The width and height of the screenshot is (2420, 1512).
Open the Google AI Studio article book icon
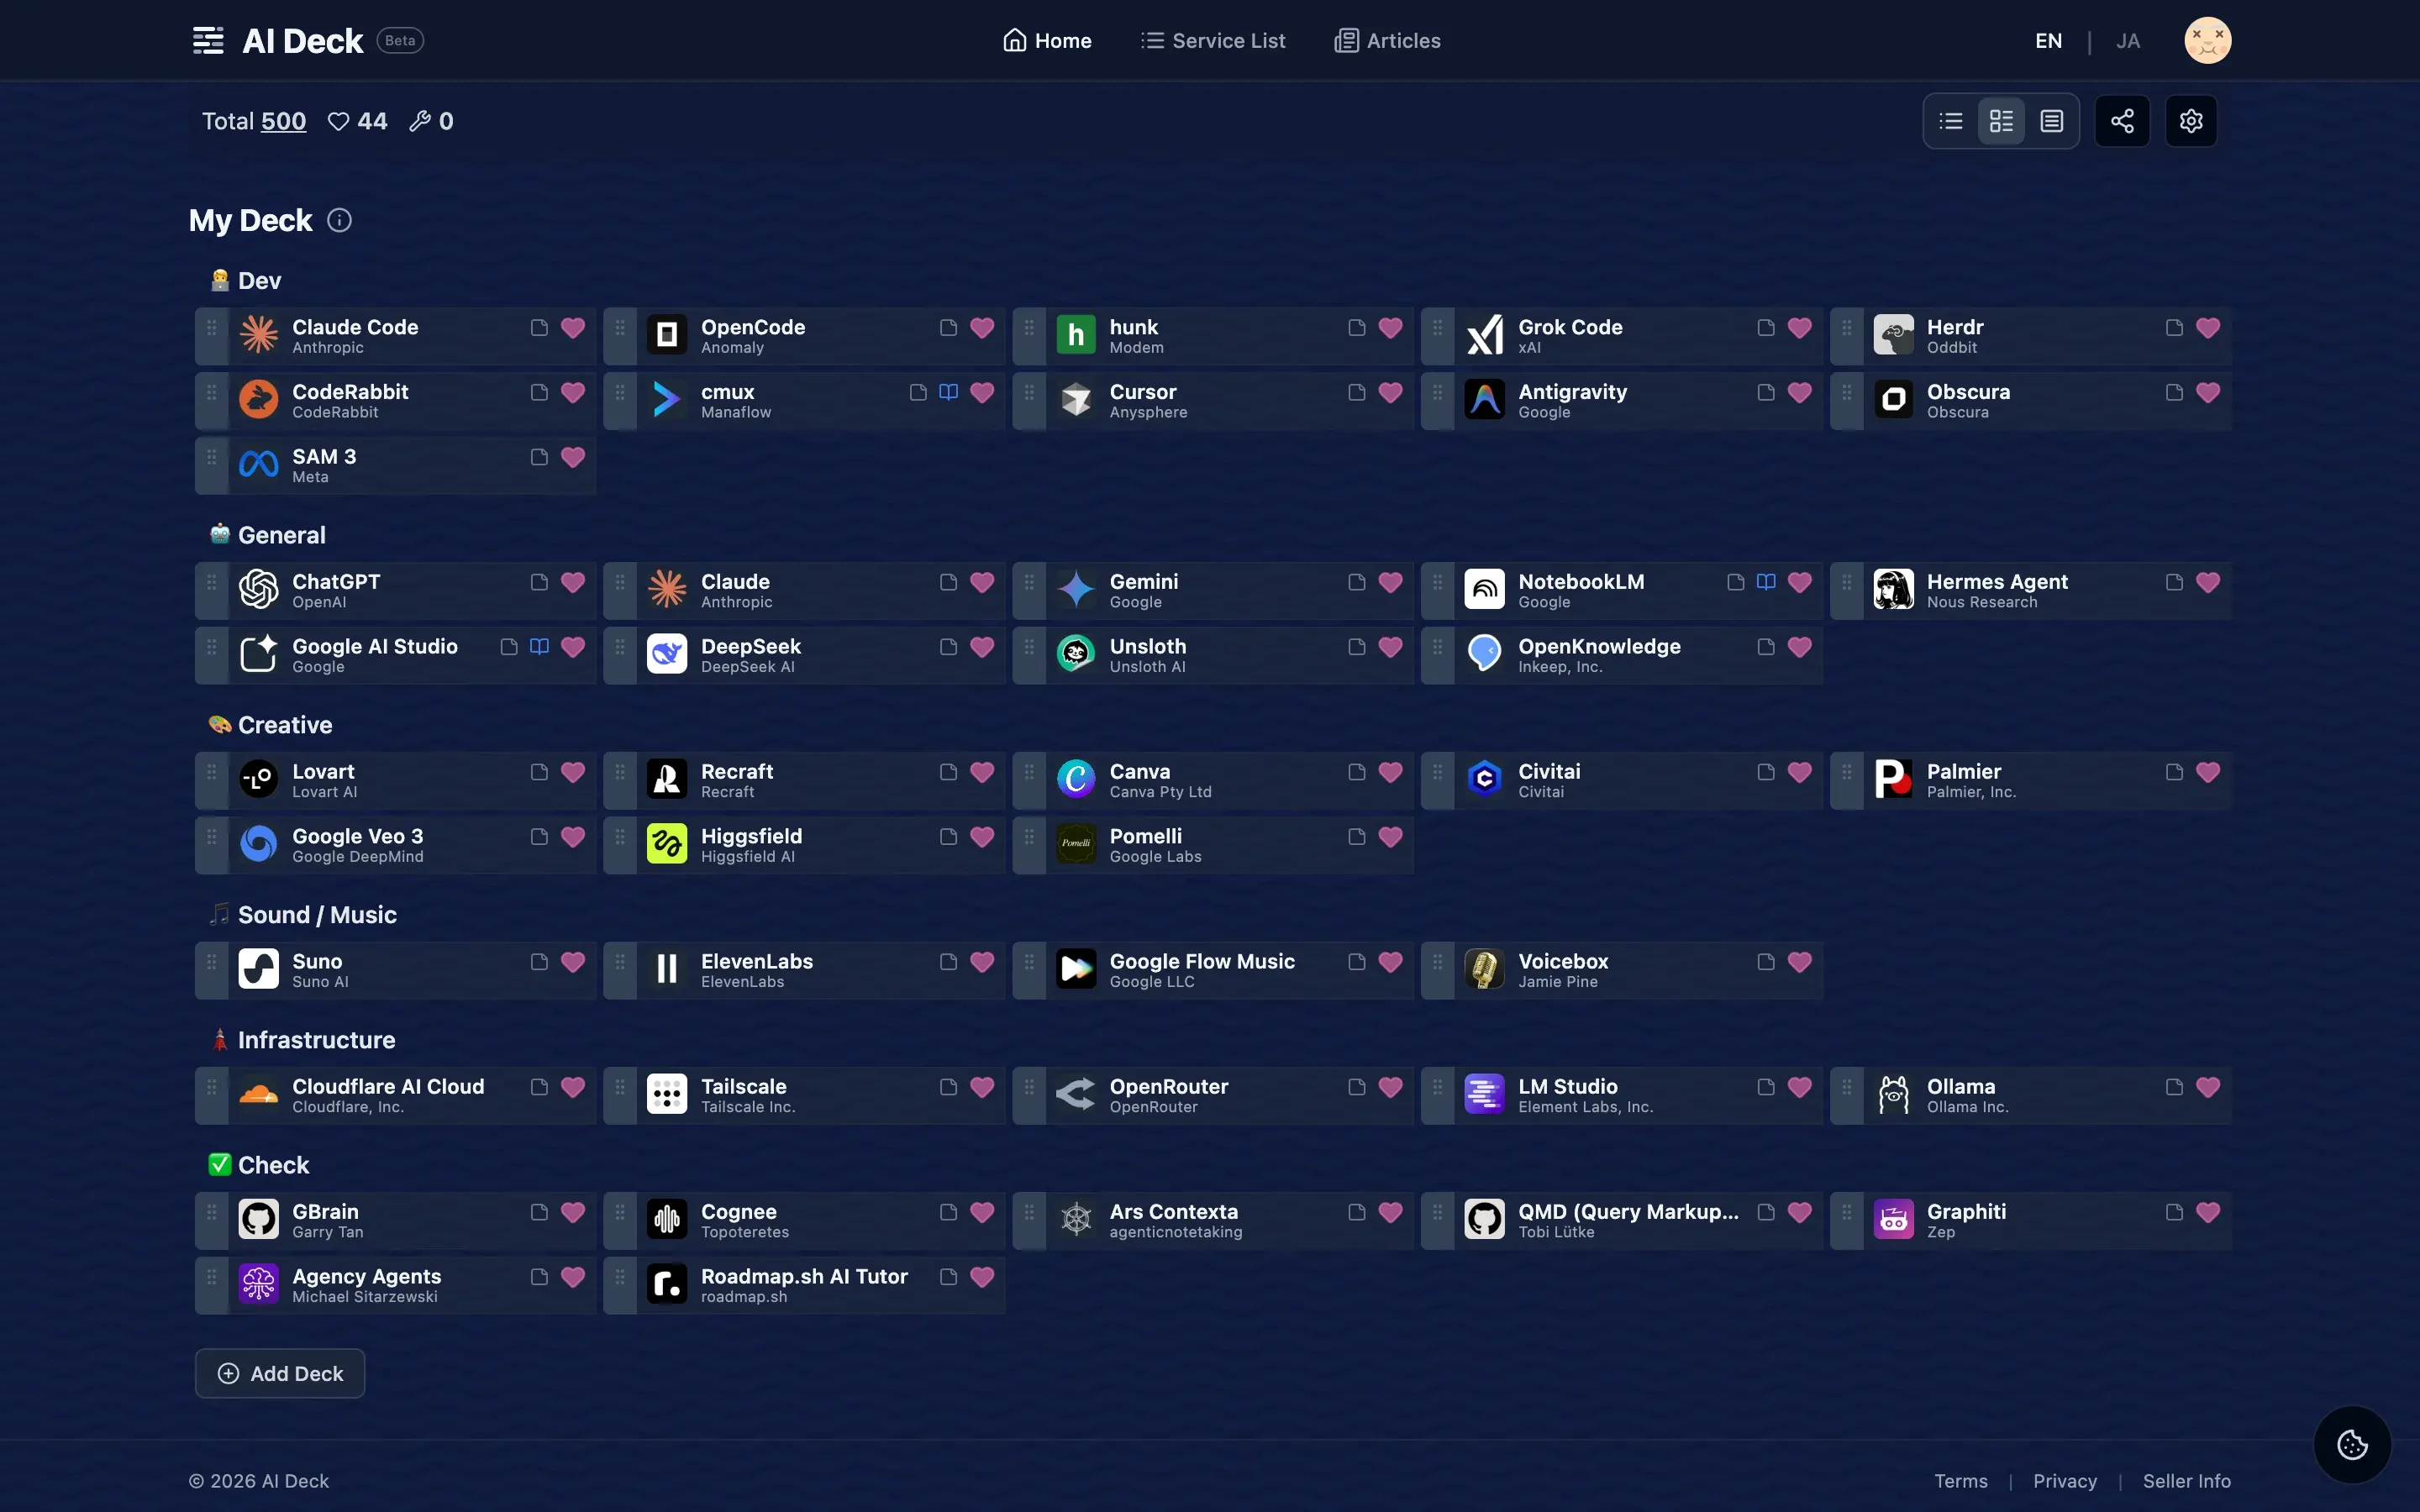(x=539, y=647)
